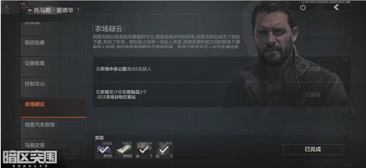Image resolution: width=366 pixels, height=168 pixels.
Task: Click the swap character arrows icon
Action: [30, 10]
